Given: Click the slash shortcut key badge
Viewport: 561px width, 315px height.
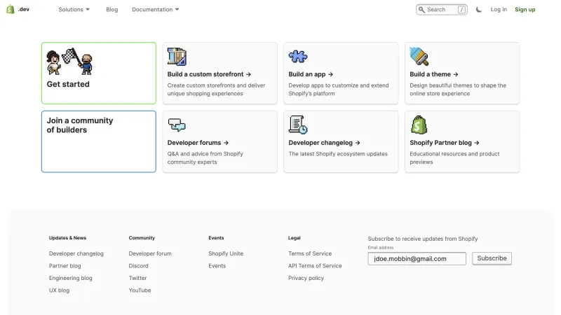Looking at the screenshot, I should coord(461,10).
